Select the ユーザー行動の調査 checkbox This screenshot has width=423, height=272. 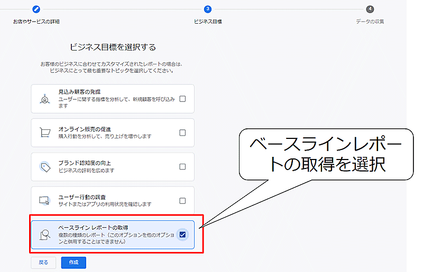(182, 201)
